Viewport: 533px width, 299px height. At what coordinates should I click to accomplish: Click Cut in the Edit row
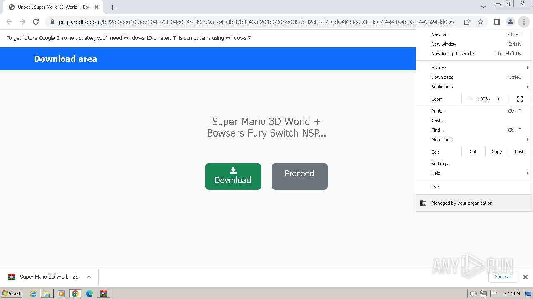[473, 152]
